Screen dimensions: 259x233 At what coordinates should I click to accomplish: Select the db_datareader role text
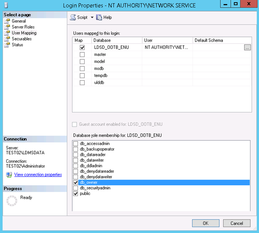[93, 155]
